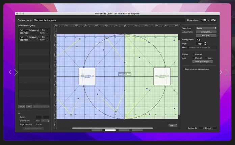This screenshot has width=235, height=145.
Task: Enable Grid for DELL U2713HM 2/2
Action: [x=47, y=37]
